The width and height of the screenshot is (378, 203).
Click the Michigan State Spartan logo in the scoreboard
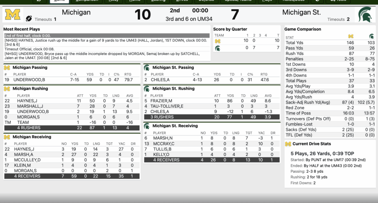364,14
